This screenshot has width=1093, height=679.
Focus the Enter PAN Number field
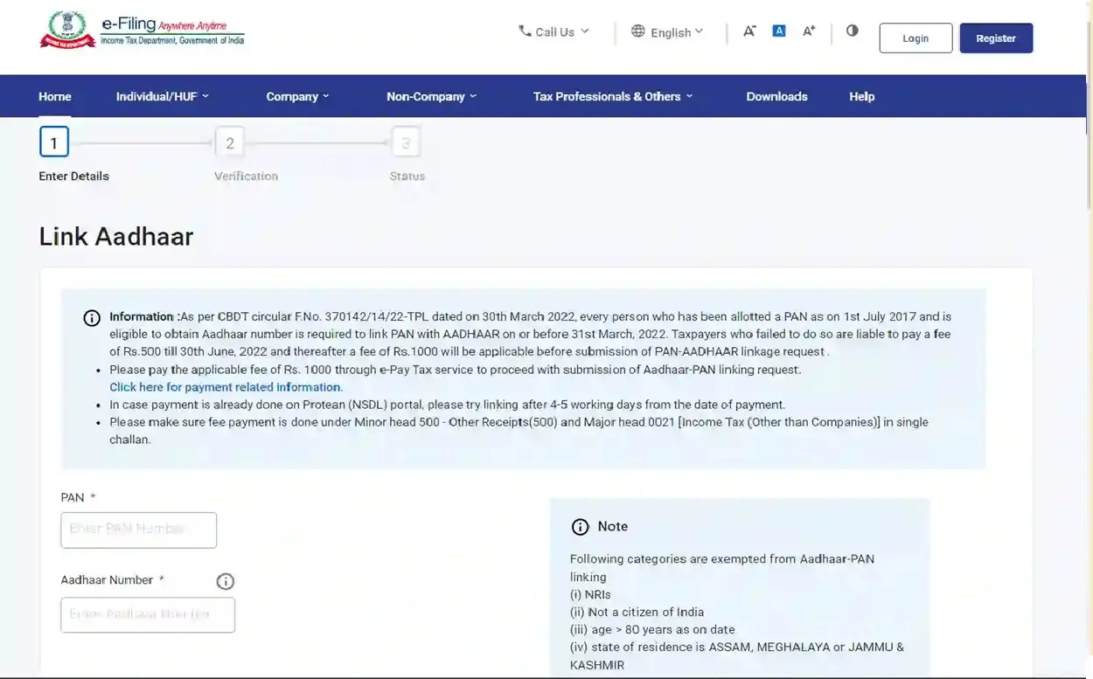138,530
